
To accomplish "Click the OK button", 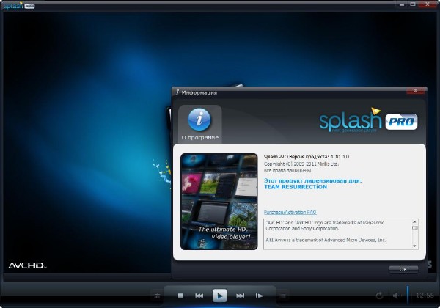I will 403,269.
